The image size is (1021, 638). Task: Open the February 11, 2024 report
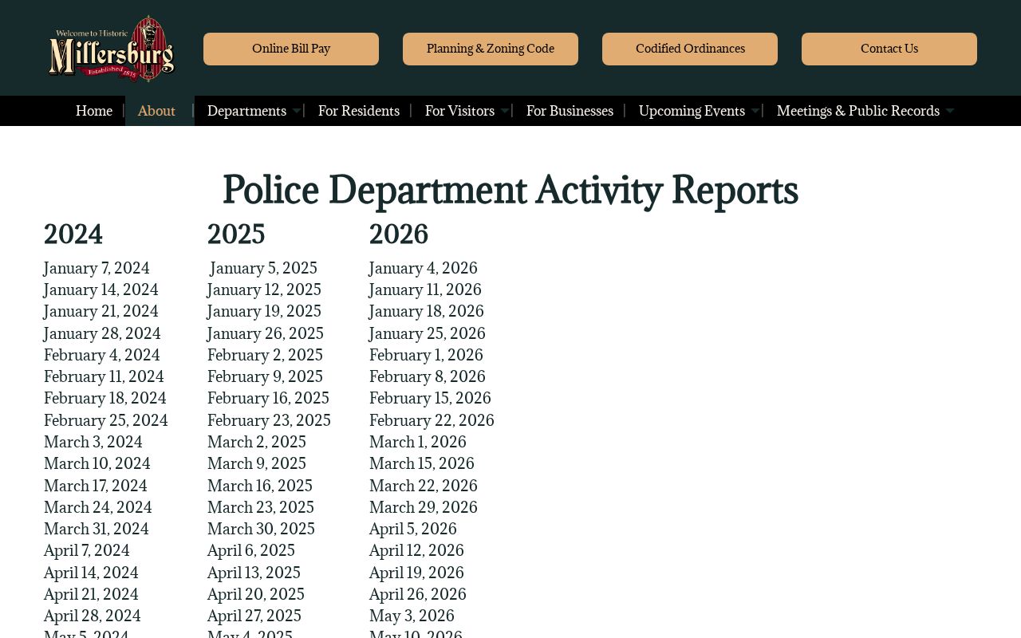coord(104,376)
